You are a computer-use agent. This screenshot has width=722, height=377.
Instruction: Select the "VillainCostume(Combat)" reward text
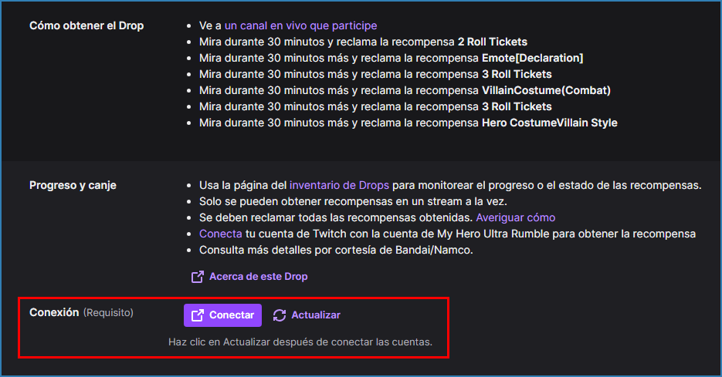coord(546,90)
